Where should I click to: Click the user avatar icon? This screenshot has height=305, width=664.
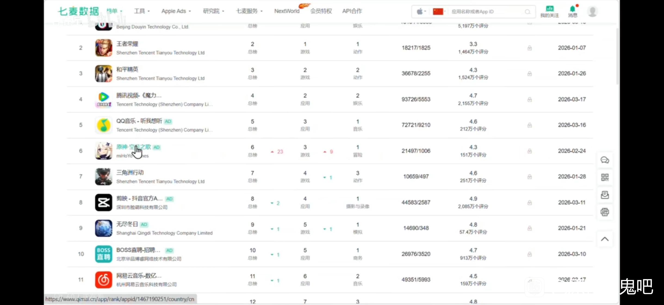[x=592, y=11]
